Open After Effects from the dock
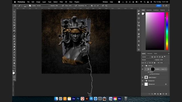The image size is (182, 102). (x=74, y=99)
